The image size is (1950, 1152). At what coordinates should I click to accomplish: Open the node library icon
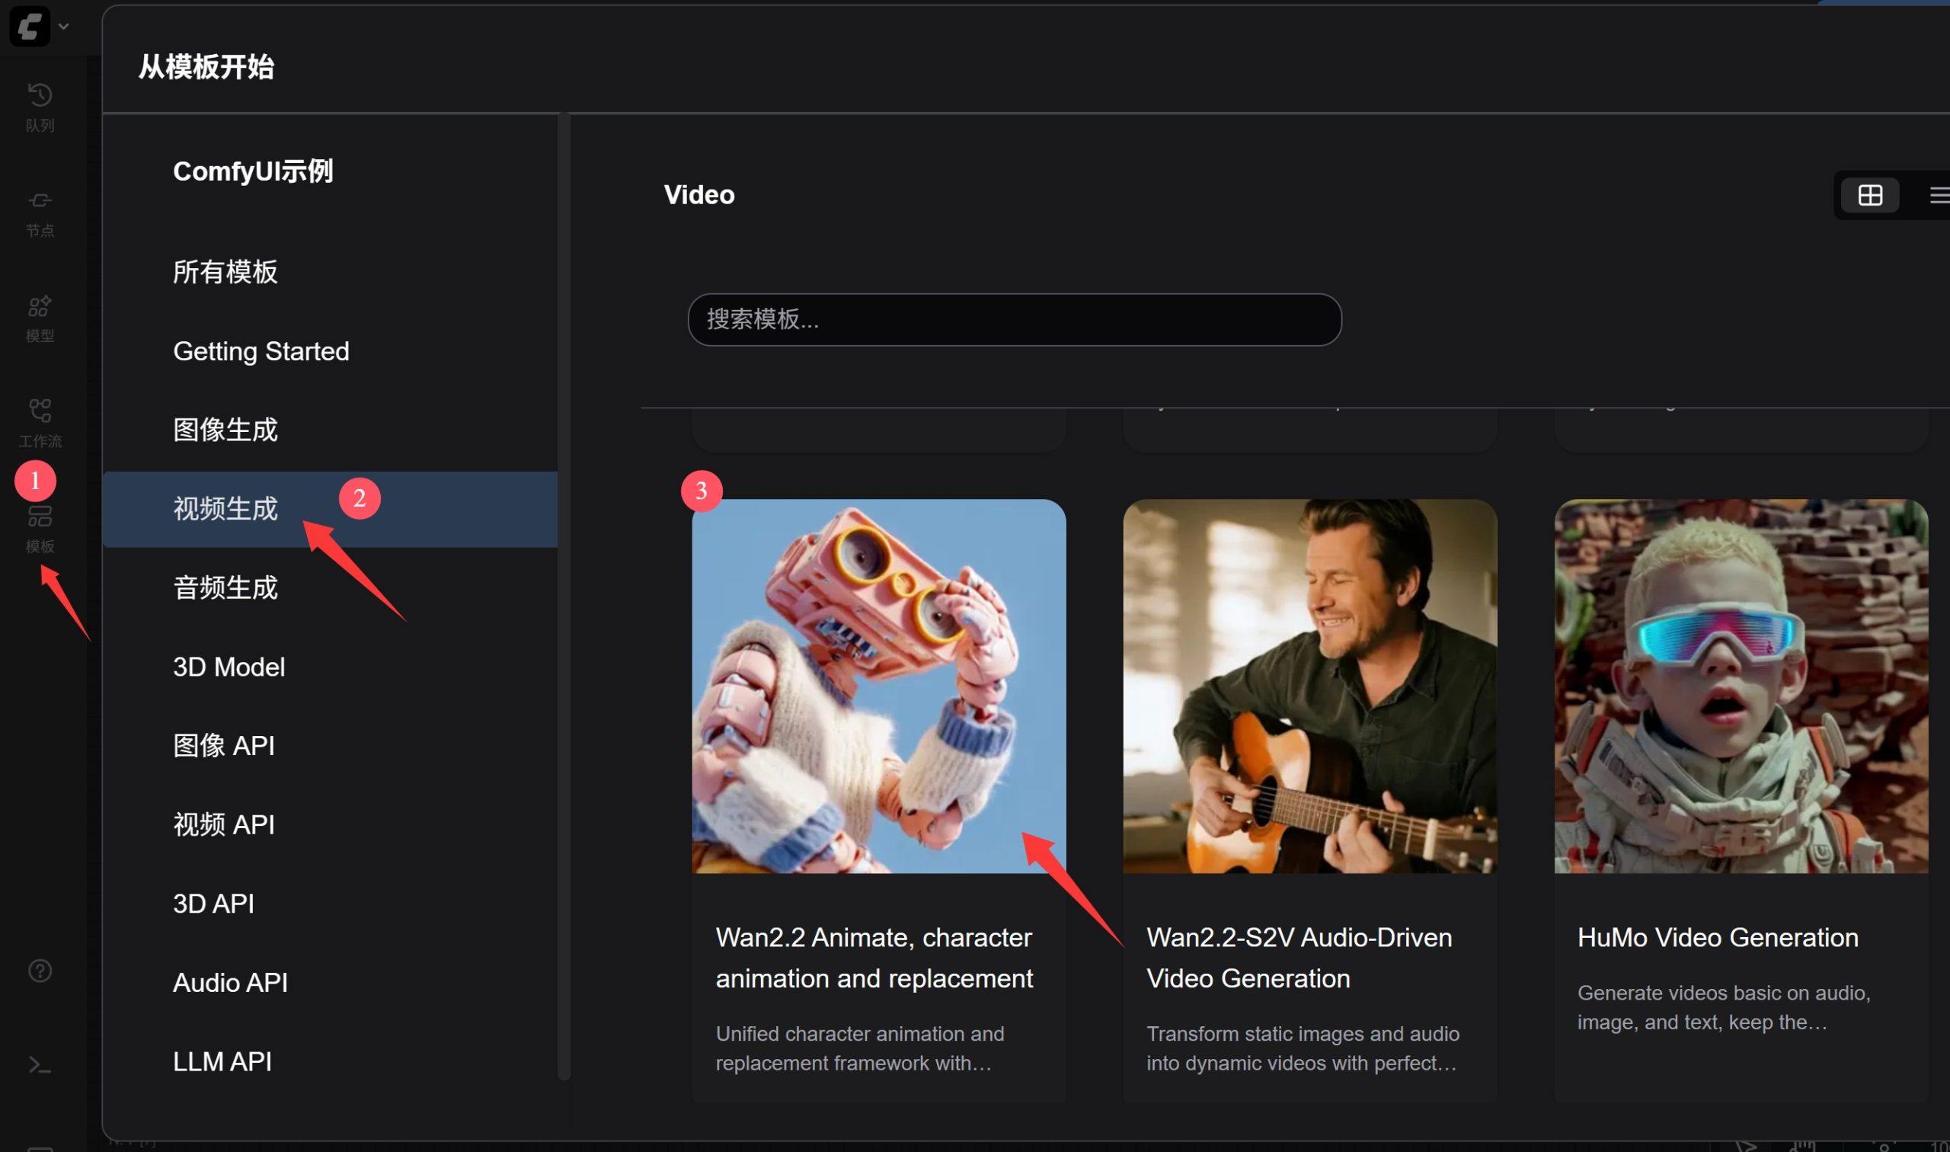point(40,201)
